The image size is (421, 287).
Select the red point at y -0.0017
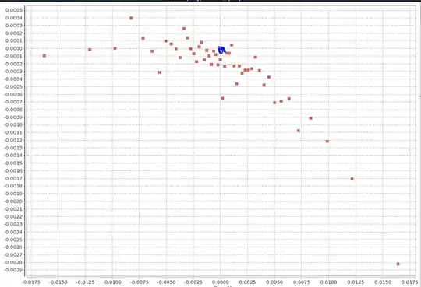click(x=352, y=179)
